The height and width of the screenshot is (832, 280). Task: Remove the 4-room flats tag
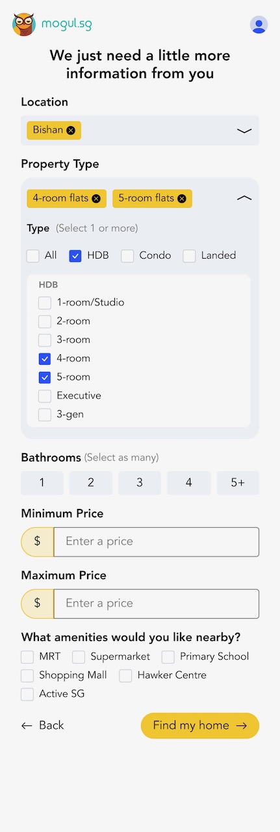pyautogui.click(x=96, y=198)
